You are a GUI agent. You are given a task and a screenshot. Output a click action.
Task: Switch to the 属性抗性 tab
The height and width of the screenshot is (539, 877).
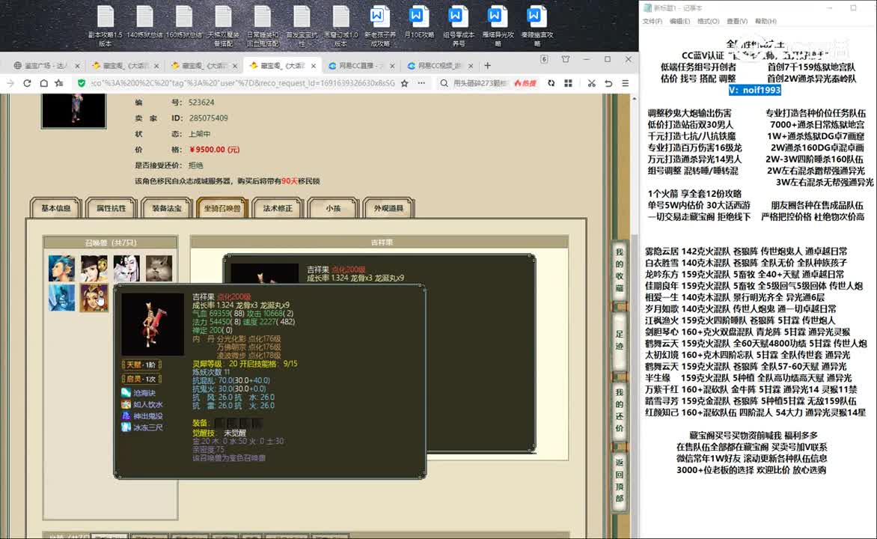pyautogui.click(x=111, y=208)
